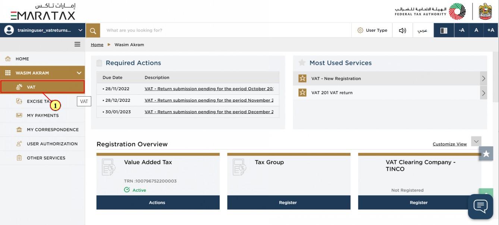Image resolution: width=499 pixels, height=225 pixels.
Task: Open MY CORRESPONDENCE in the sidebar
Action: coord(43,129)
